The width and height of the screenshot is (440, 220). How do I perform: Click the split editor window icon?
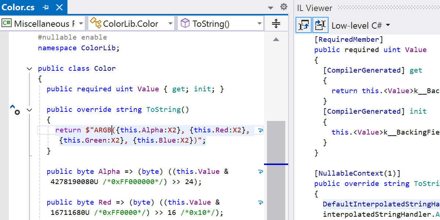pyautogui.click(x=276, y=24)
